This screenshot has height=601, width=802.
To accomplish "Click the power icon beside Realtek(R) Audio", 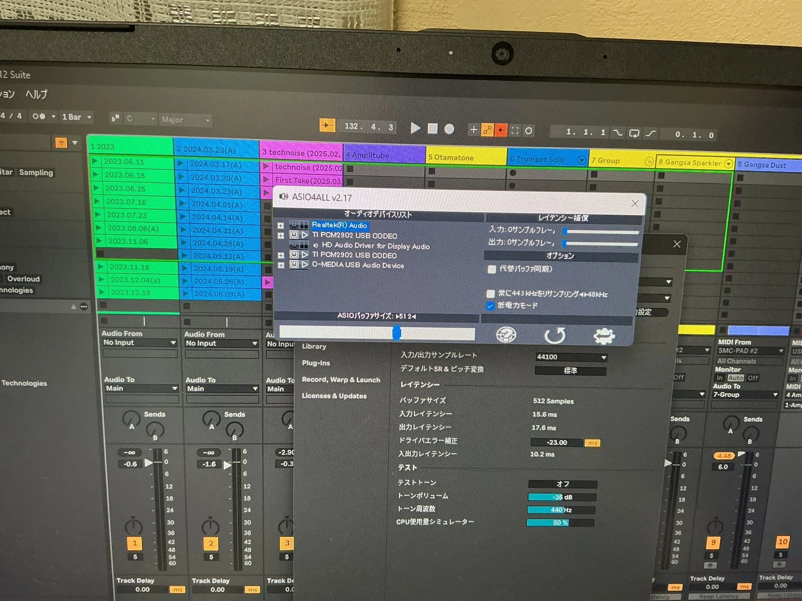I will pyautogui.click(x=294, y=225).
